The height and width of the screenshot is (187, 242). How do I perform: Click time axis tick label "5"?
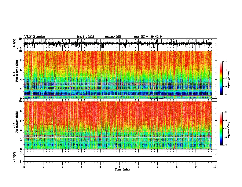119,167
